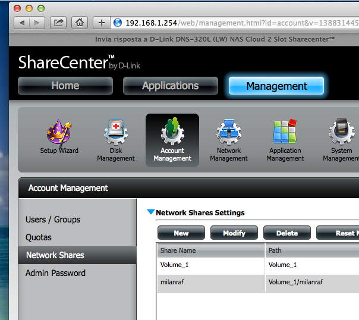Viewport: 359px width, 320px height.
Task: Open Network Management section
Action: coord(229,140)
